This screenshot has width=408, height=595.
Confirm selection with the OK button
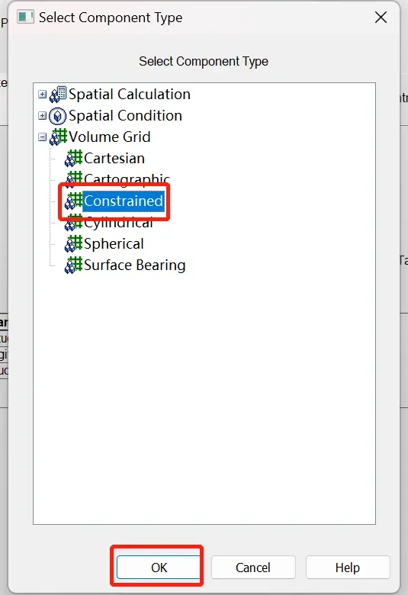click(159, 568)
